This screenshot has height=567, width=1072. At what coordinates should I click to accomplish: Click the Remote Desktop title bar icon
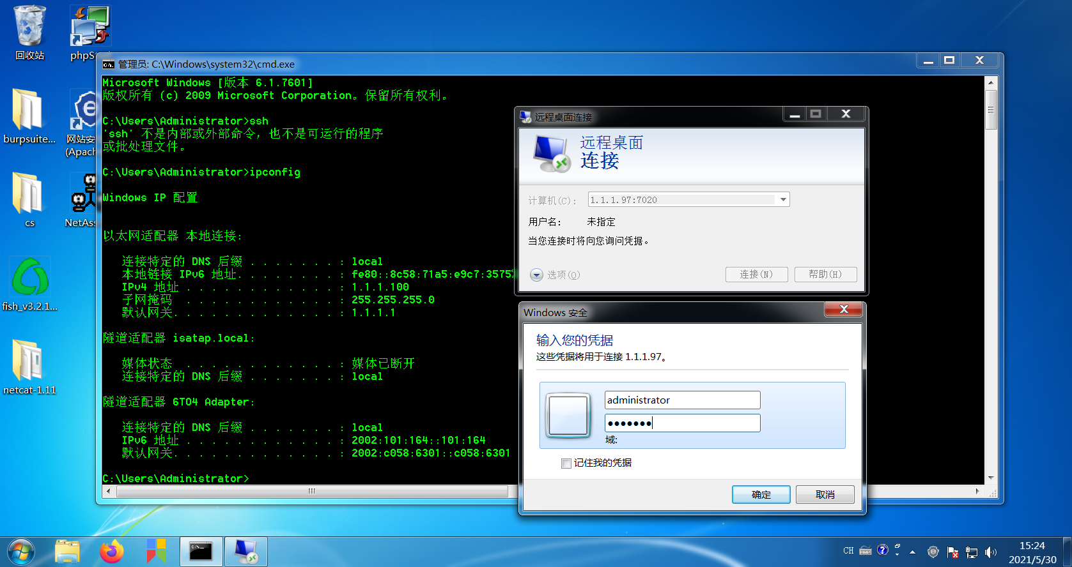pos(525,117)
